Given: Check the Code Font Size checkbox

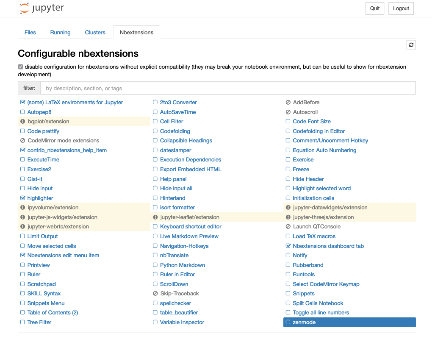Looking at the screenshot, I should click(x=288, y=121).
